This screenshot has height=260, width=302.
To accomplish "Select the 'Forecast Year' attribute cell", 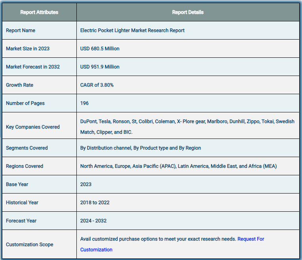I will (x=39, y=221).
